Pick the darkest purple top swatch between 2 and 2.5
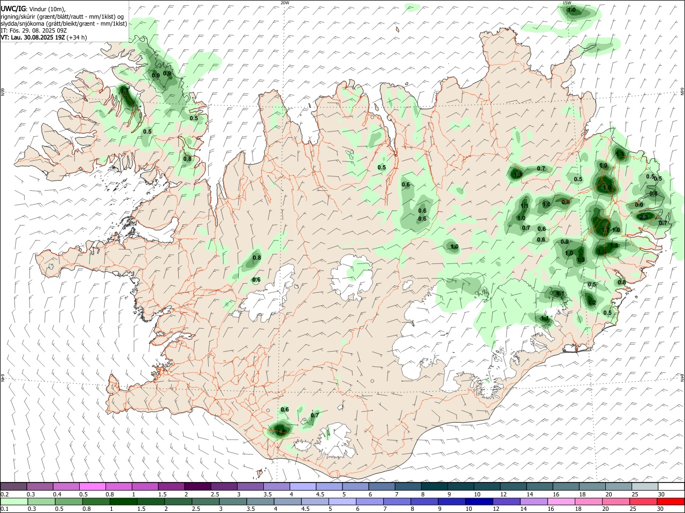This screenshot has height=513, width=685. tap(197, 486)
